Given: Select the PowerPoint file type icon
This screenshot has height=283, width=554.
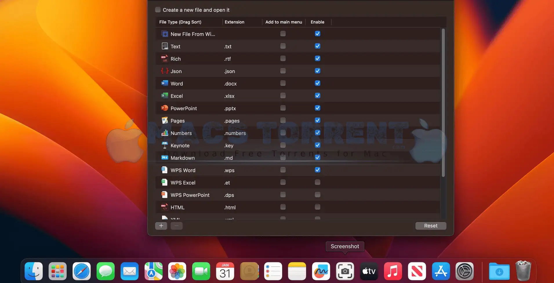Looking at the screenshot, I should point(165,108).
